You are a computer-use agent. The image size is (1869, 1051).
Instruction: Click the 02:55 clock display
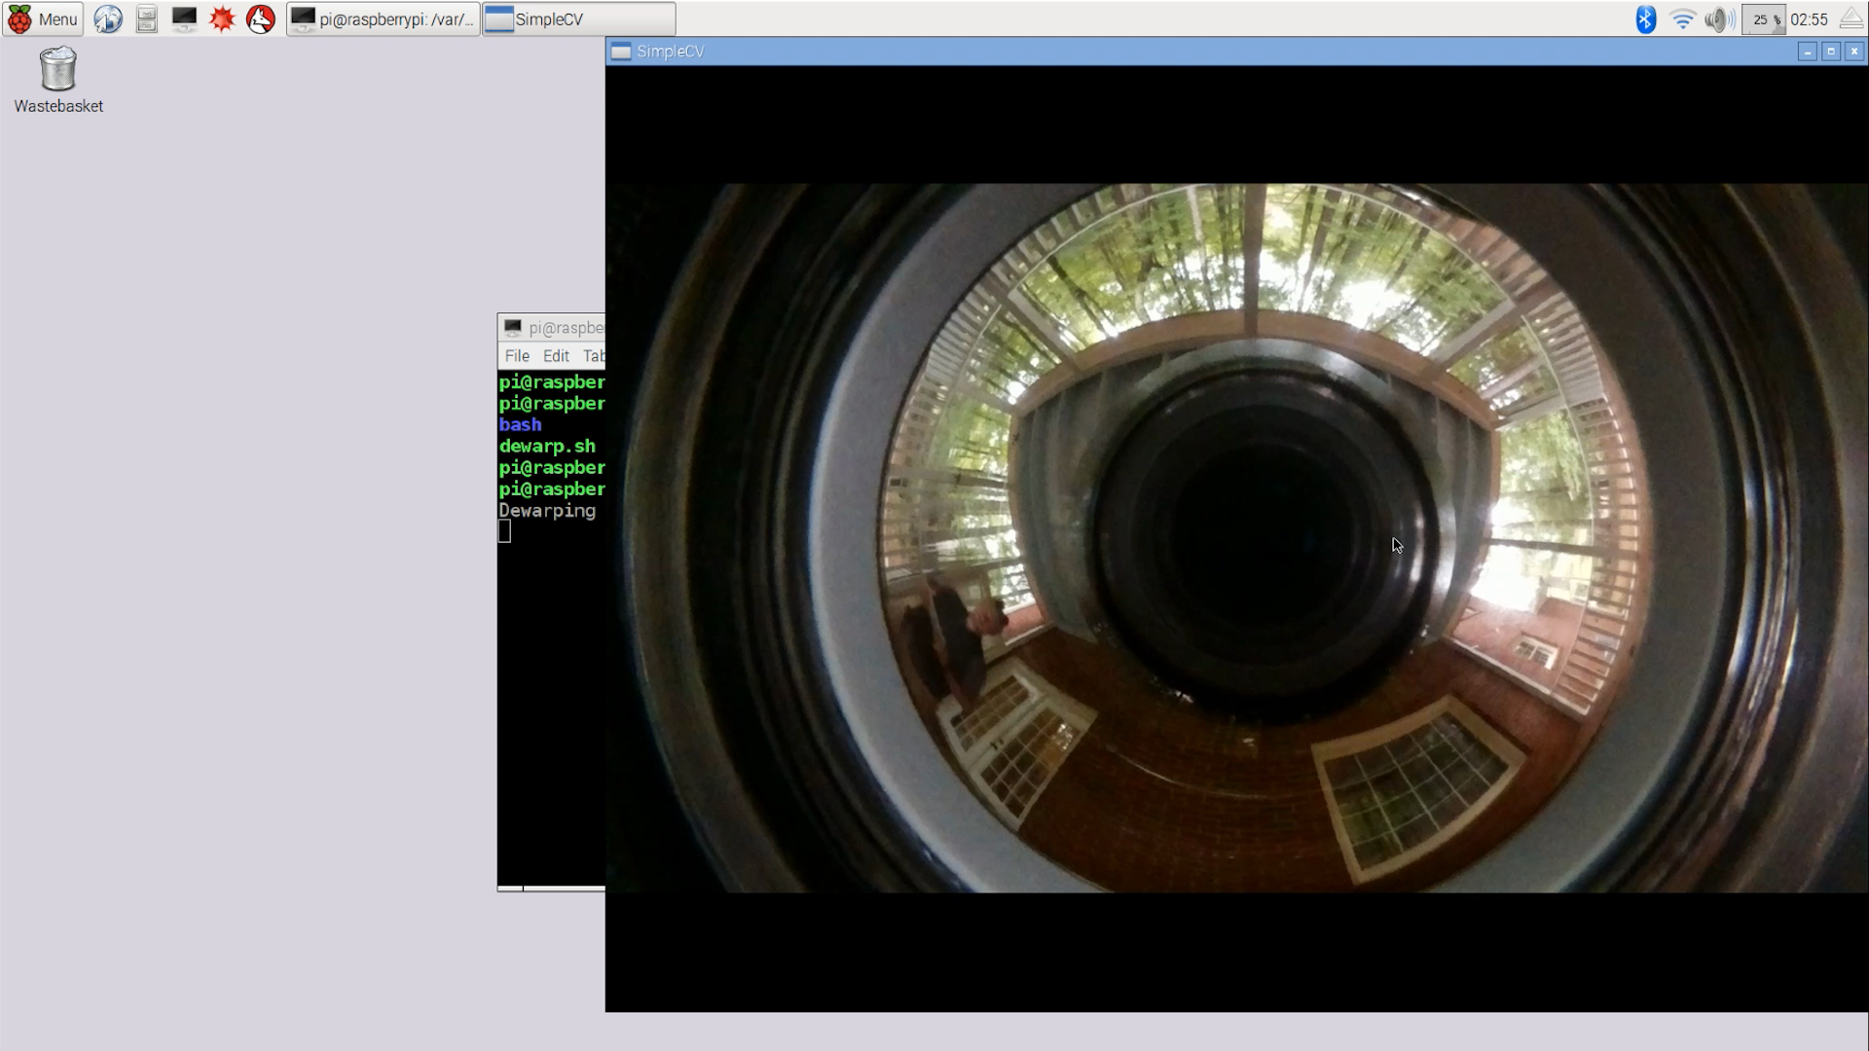[1809, 19]
